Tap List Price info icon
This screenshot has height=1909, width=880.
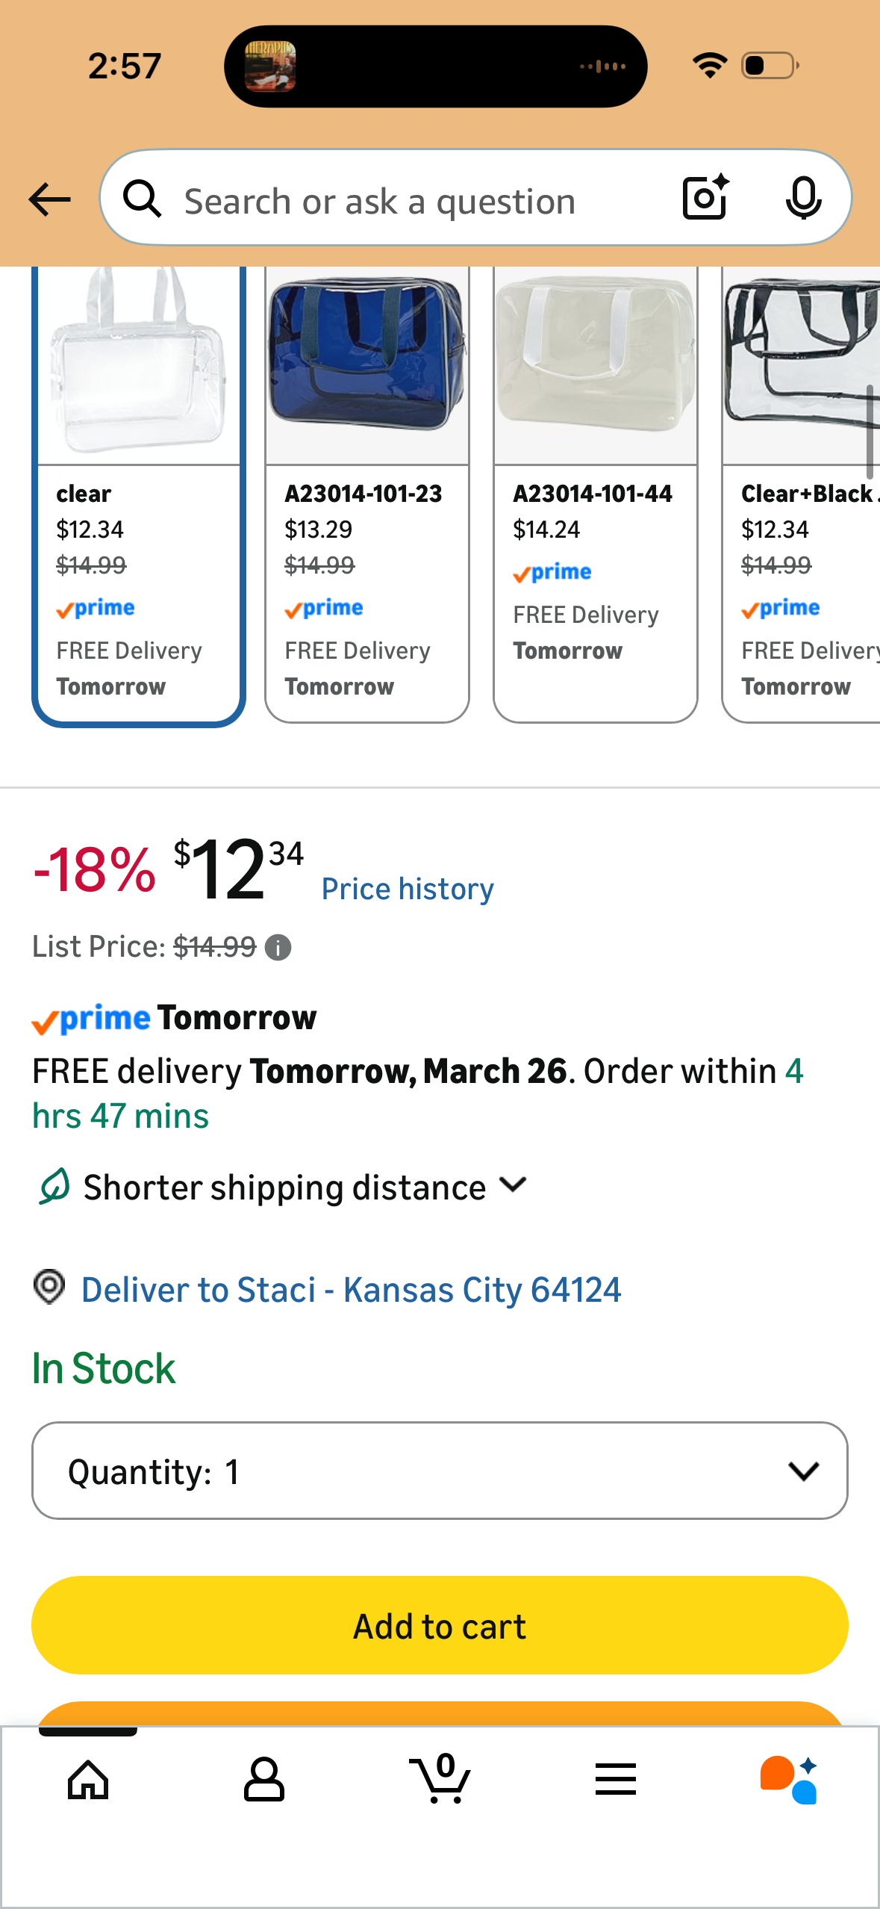278,948
